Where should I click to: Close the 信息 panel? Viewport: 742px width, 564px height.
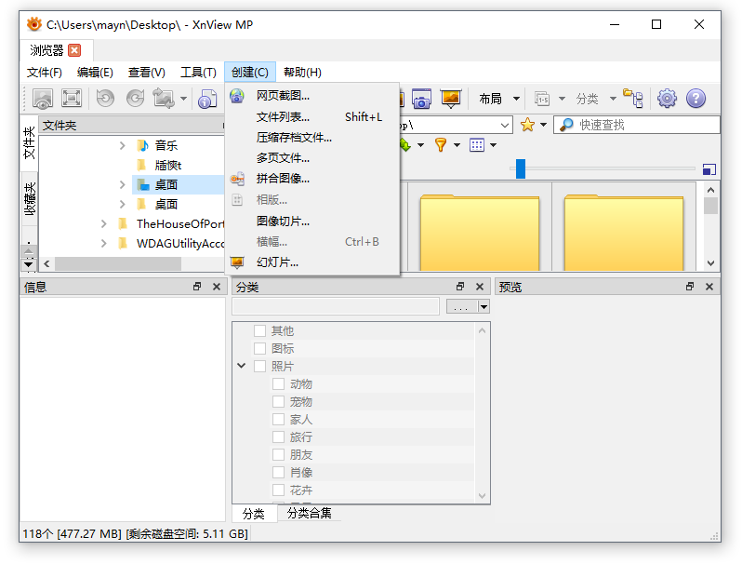coord(217,286)
